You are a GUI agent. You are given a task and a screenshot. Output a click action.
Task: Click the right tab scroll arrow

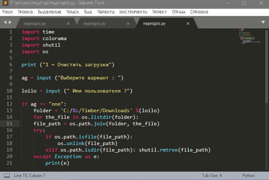coord(10,23)
